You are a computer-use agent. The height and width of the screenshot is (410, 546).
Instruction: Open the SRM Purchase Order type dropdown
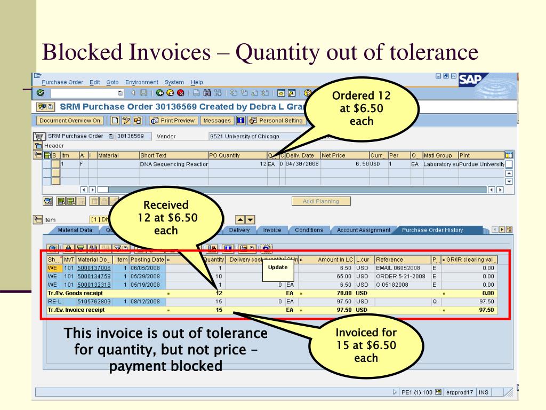(111, 136)
